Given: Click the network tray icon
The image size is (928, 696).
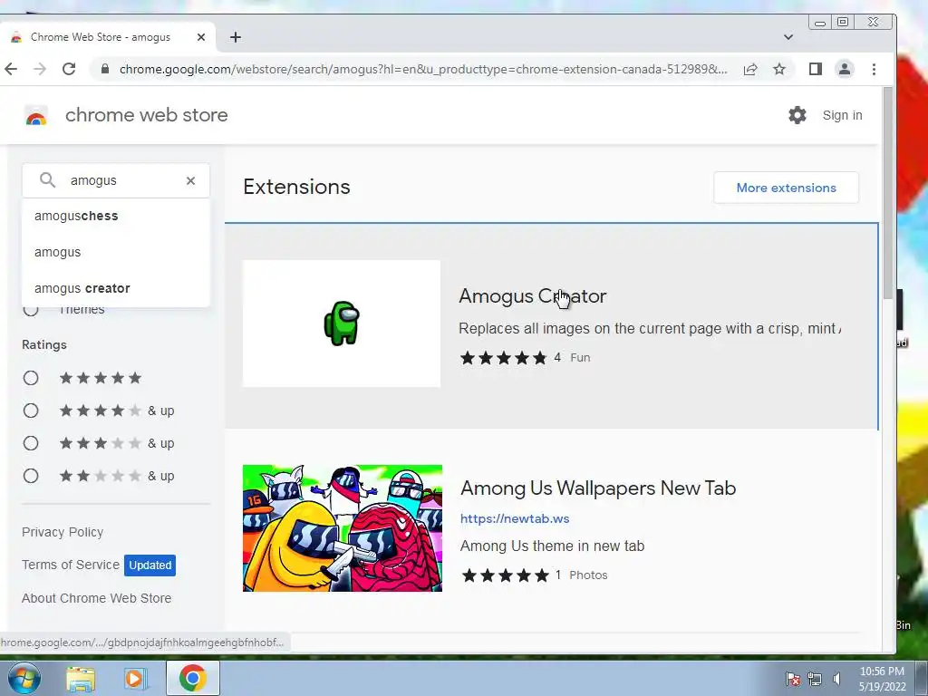Looking at the screenshot, I should pos(815,679).
